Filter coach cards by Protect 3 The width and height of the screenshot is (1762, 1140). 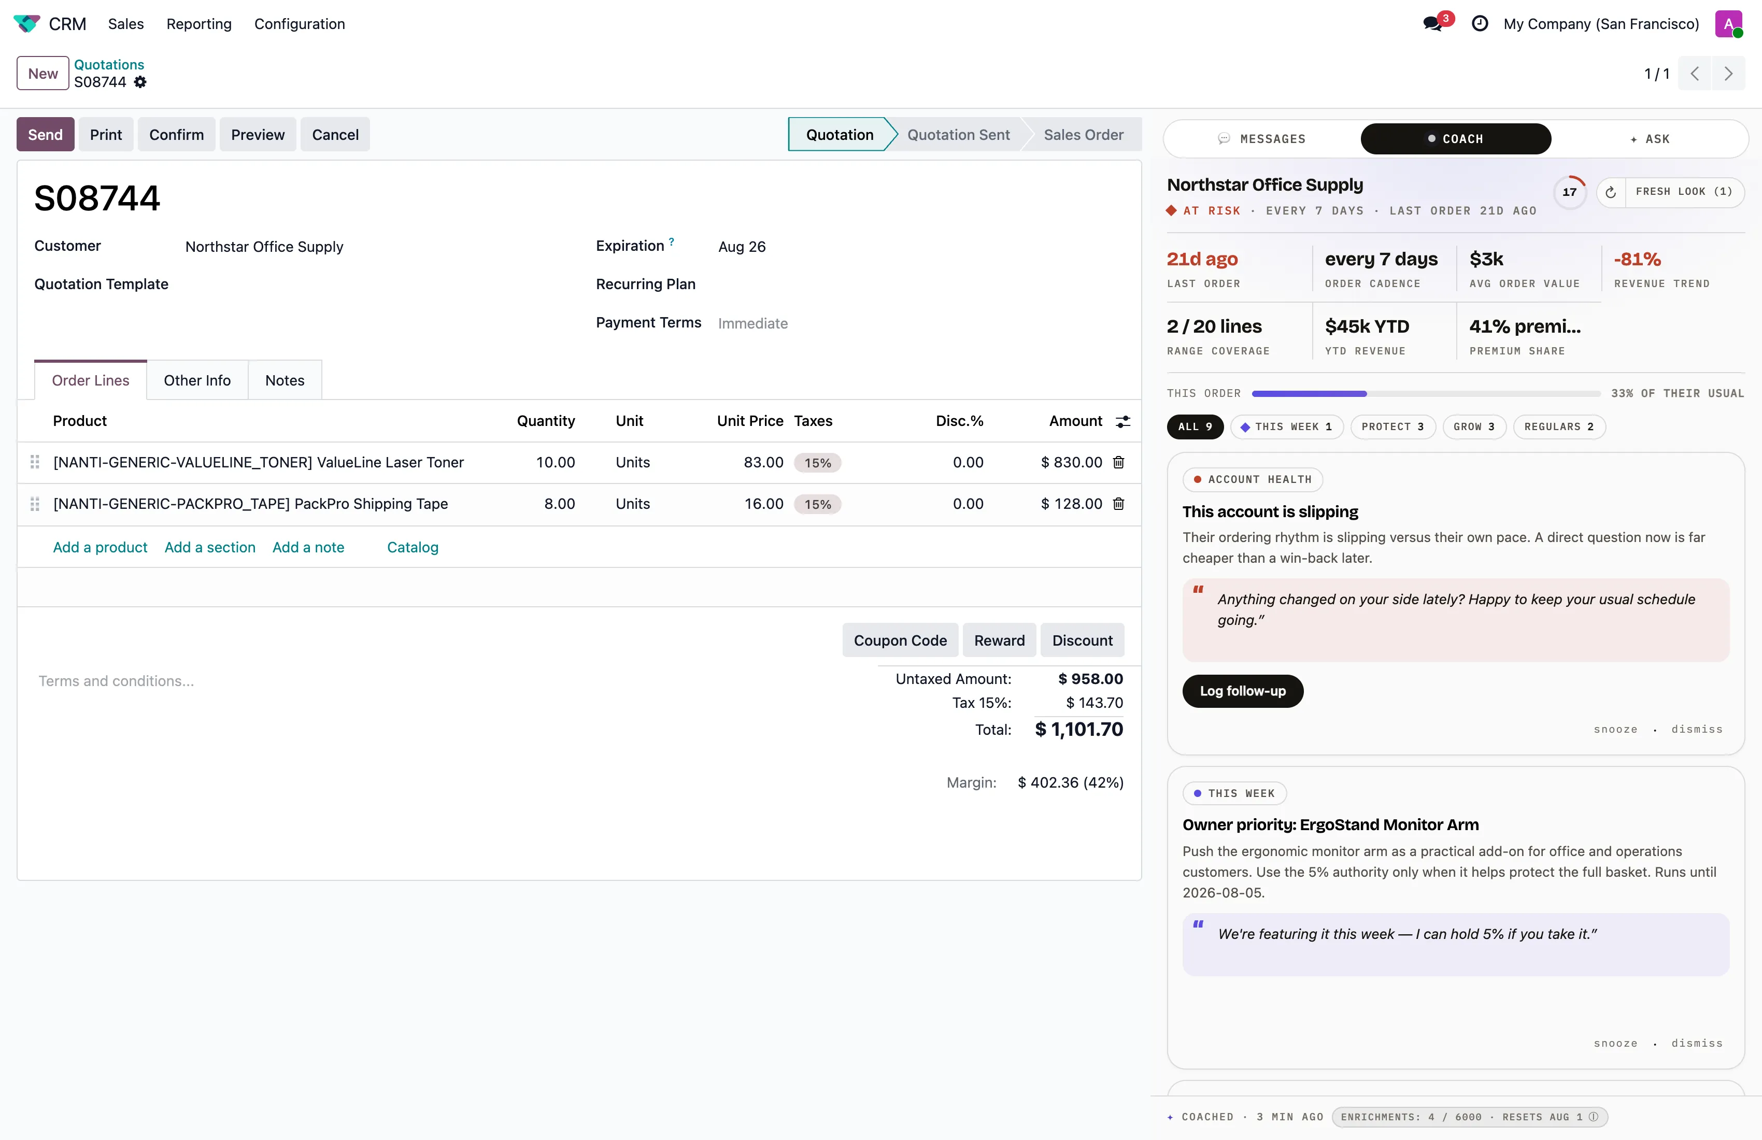1392,426
